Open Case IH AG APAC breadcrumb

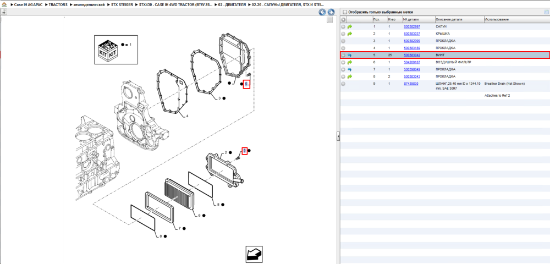tap(28, 5)
